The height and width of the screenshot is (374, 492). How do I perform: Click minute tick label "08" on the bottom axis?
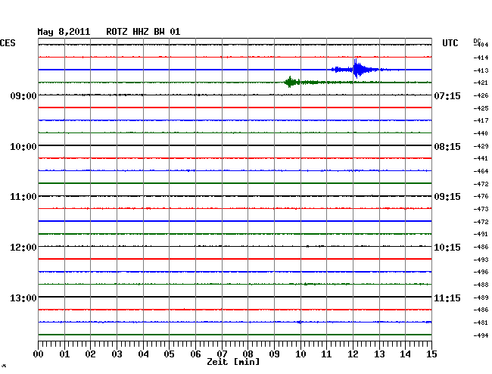tap(248, 354)
